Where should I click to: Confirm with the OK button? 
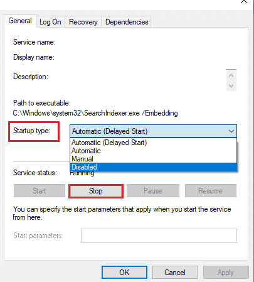124,273
